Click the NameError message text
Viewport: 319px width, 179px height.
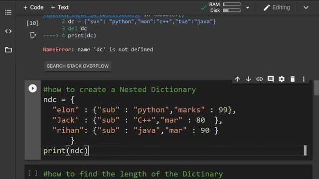tap(98, 50)
